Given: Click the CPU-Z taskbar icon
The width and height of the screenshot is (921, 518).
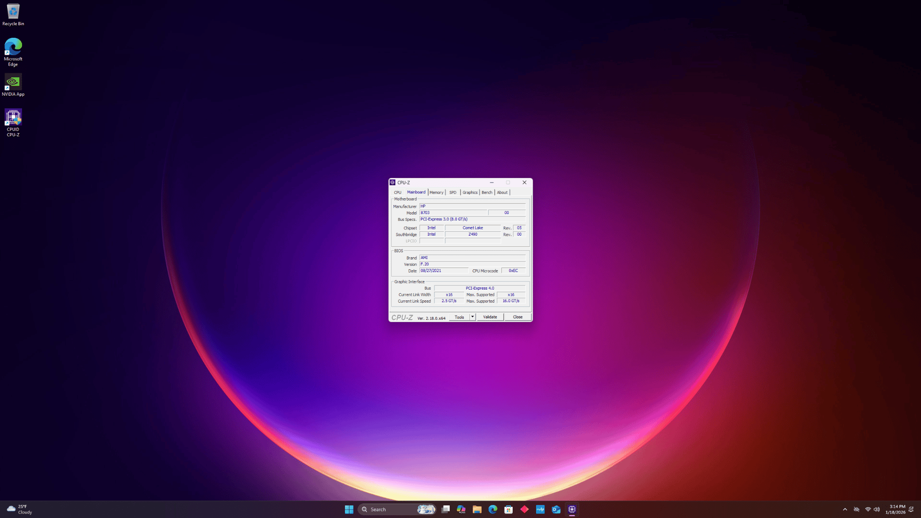Looking at the screenshot, I should 572,509.
